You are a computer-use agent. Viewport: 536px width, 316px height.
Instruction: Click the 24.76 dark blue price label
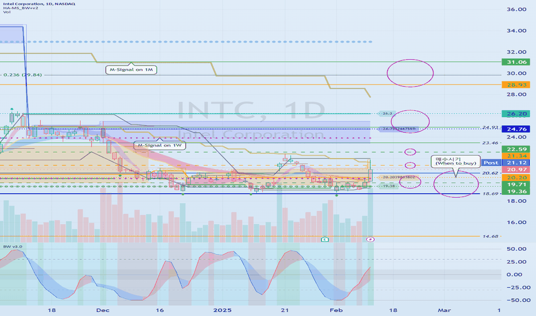tap(516, 129)
